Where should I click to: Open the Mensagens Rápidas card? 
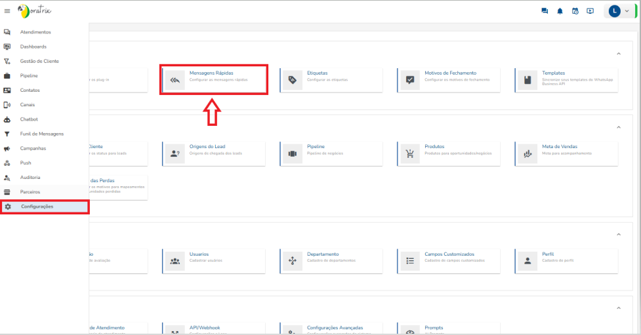[x=214, y=79]
